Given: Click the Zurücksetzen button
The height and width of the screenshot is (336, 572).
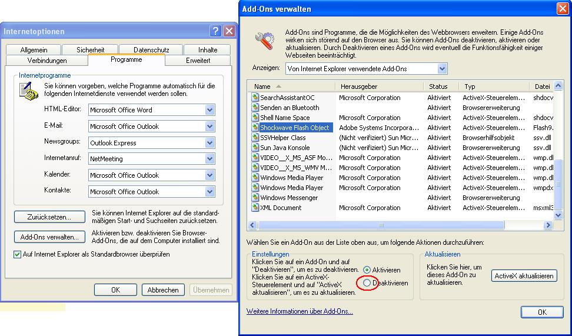Looking at the screenshot, I should (49, 217).
